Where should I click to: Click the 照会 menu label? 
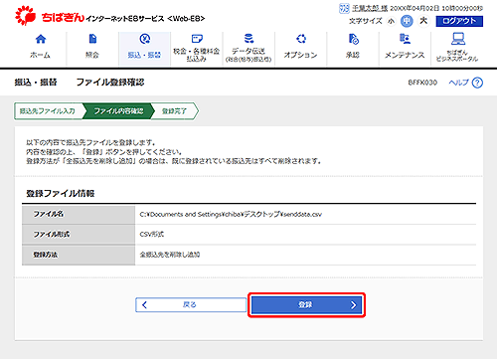pos(92,55)
